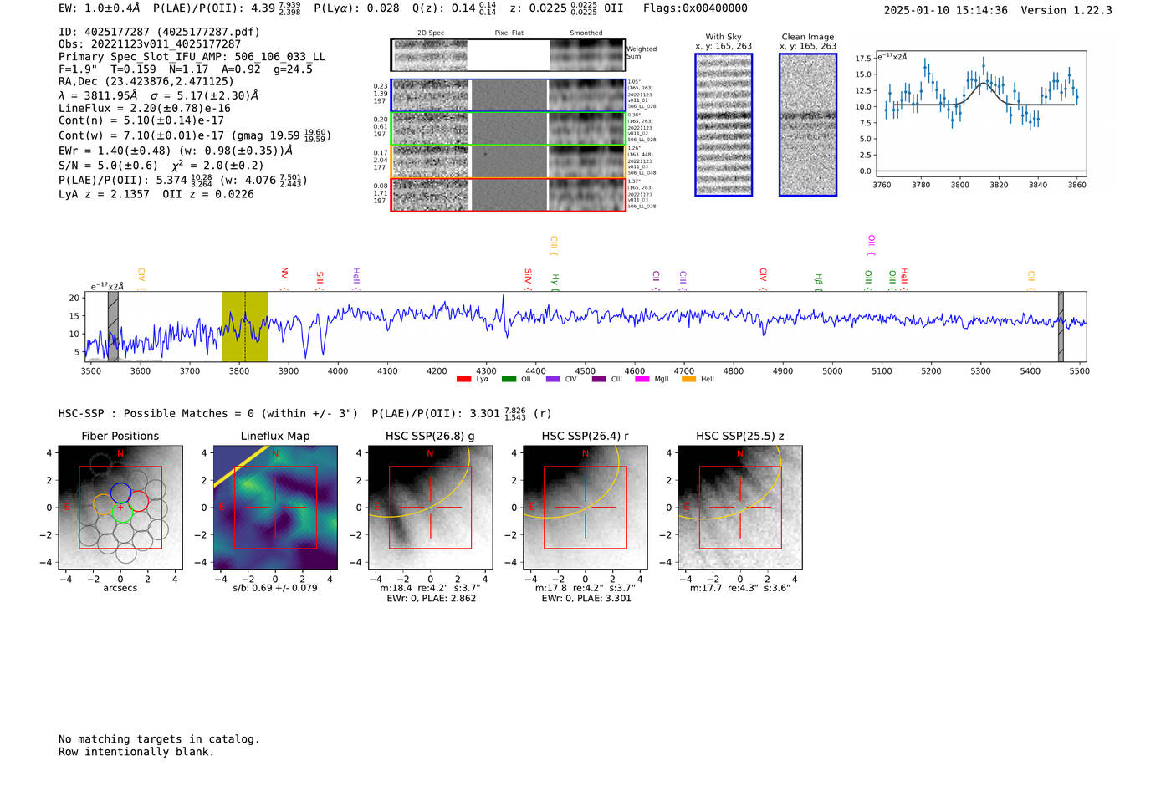The image size is (1171, 797).
Task: Click the green fiber circle in Fiber Positions
Action: tap(122, 513)
